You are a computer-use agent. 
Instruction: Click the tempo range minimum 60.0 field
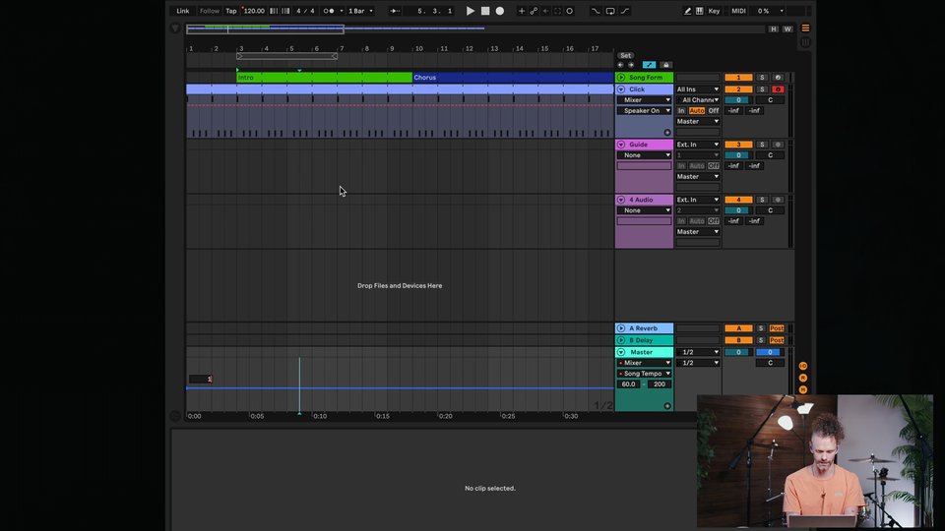point(628,384)
